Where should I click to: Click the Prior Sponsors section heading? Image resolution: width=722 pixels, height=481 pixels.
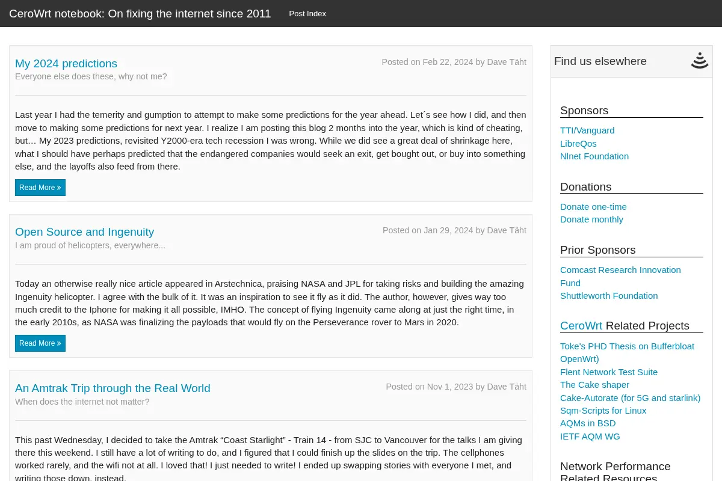tap(597, 250)
